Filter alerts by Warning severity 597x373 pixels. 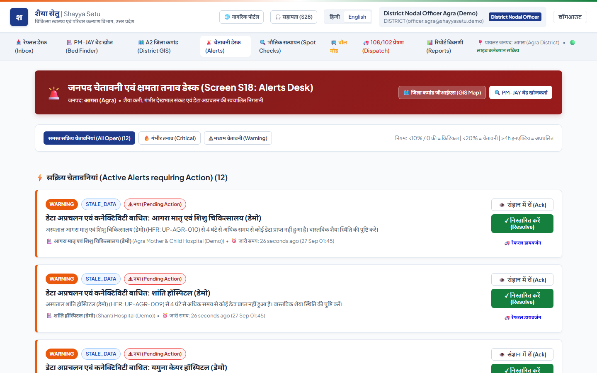(x=238, y=138)
